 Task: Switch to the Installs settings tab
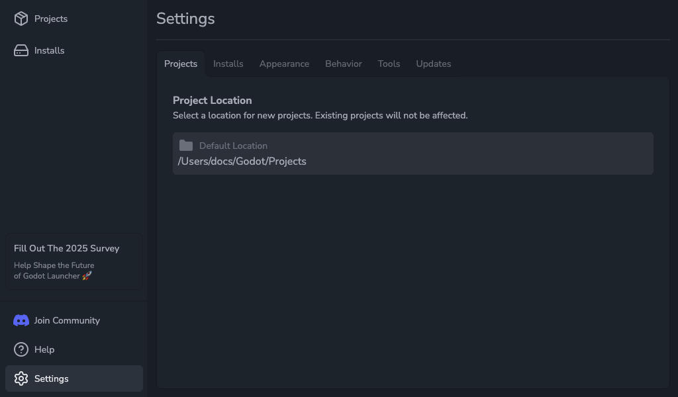[x=228, y=64]
